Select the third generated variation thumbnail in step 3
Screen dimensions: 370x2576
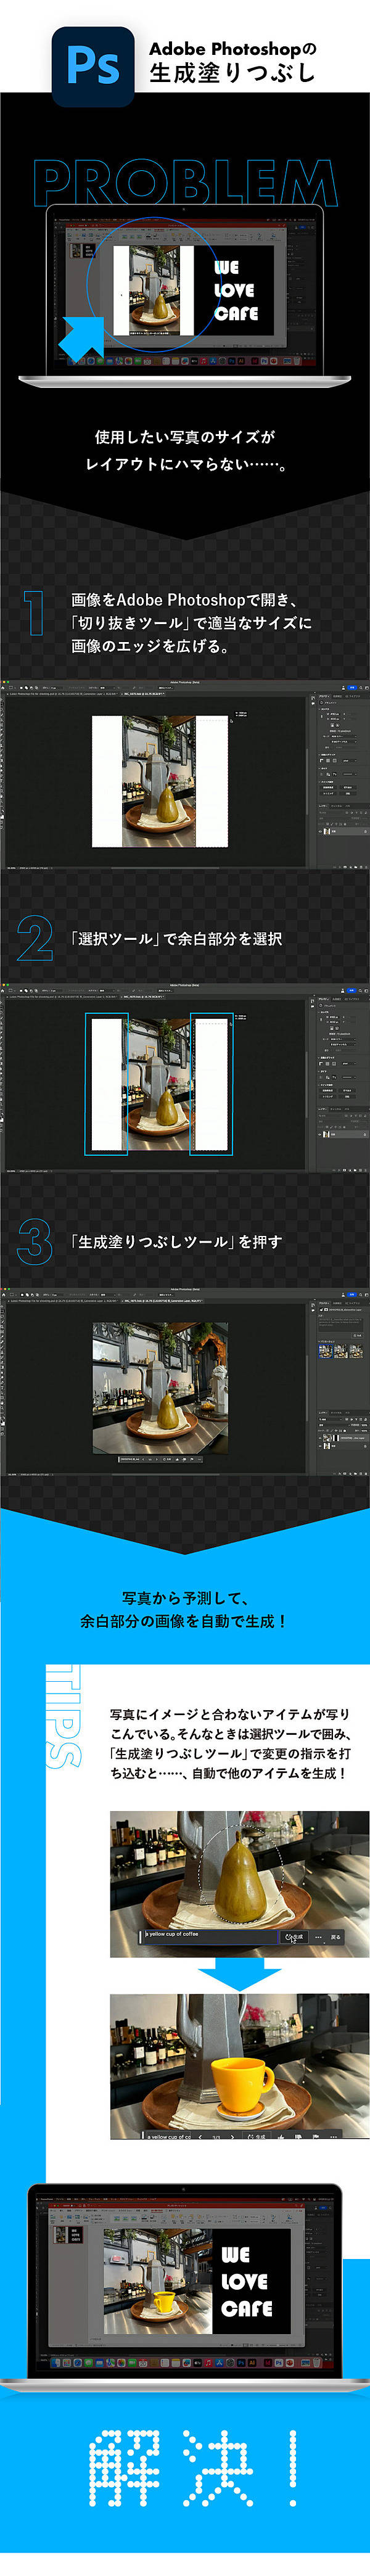click(355, 1351)
